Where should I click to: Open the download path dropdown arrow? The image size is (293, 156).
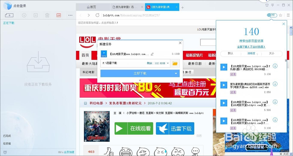coord(168,63)
